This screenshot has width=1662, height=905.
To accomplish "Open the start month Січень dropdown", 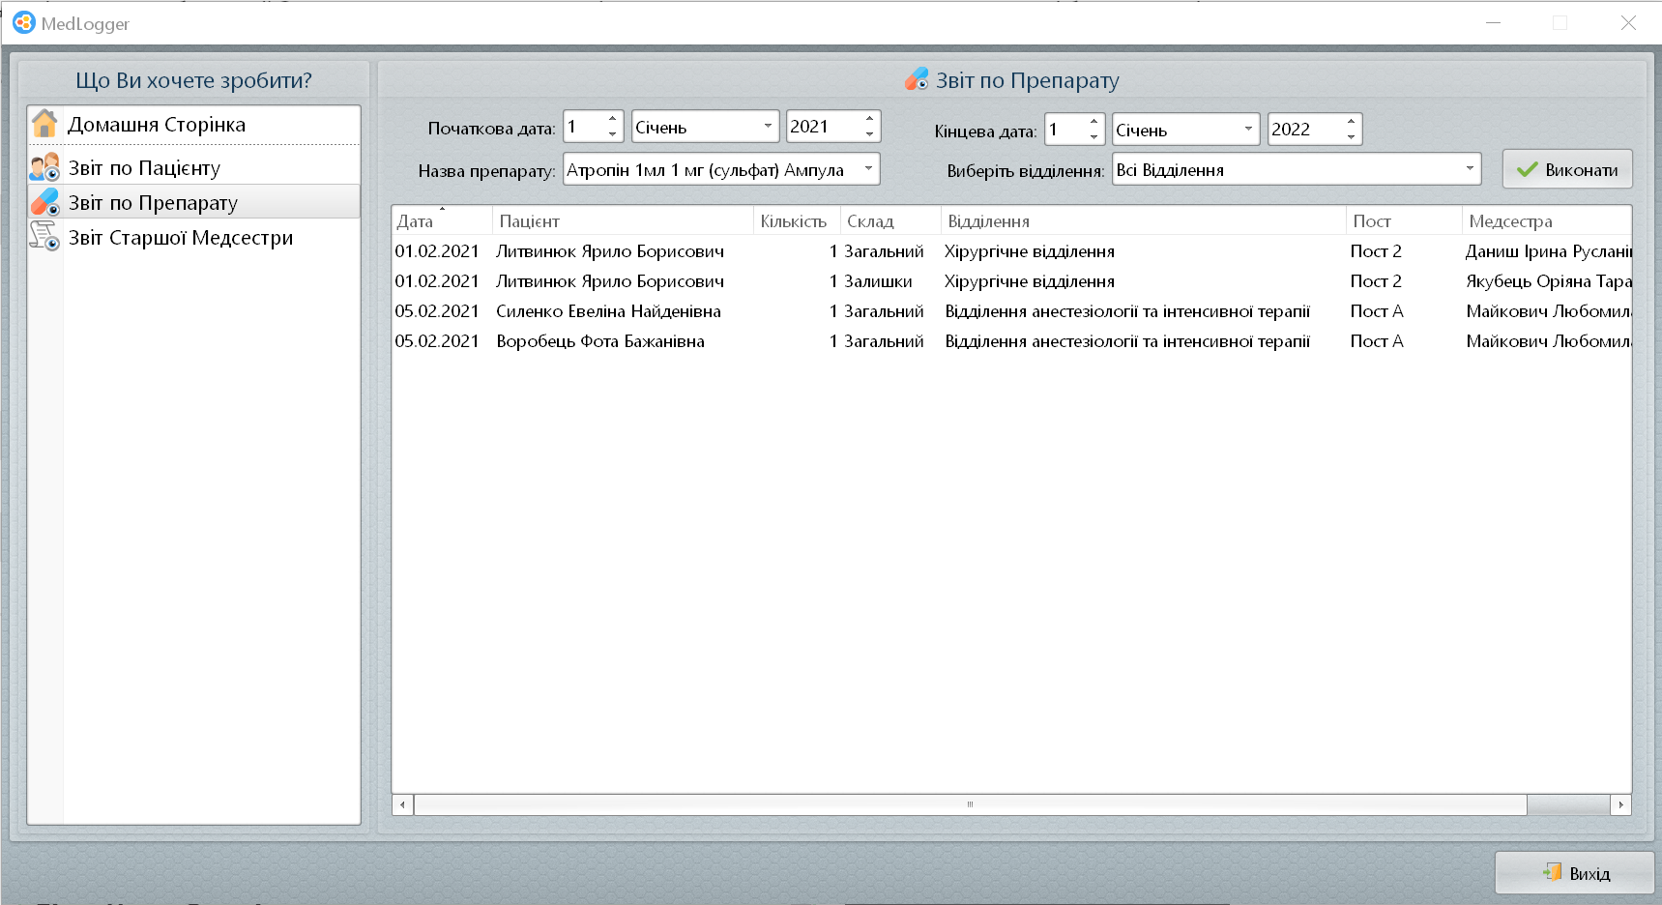I will [768, 127].
